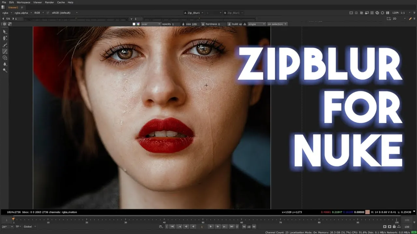Open the Workspace menu
The image size is (417, 234).
point(23,2)
